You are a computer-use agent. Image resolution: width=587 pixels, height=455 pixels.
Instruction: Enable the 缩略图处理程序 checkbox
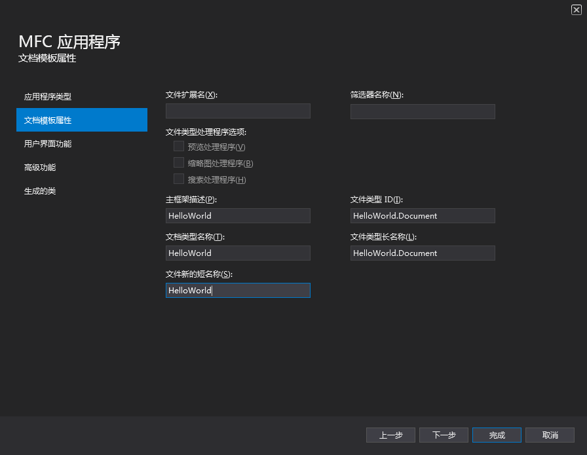click(x=179, y=163)
